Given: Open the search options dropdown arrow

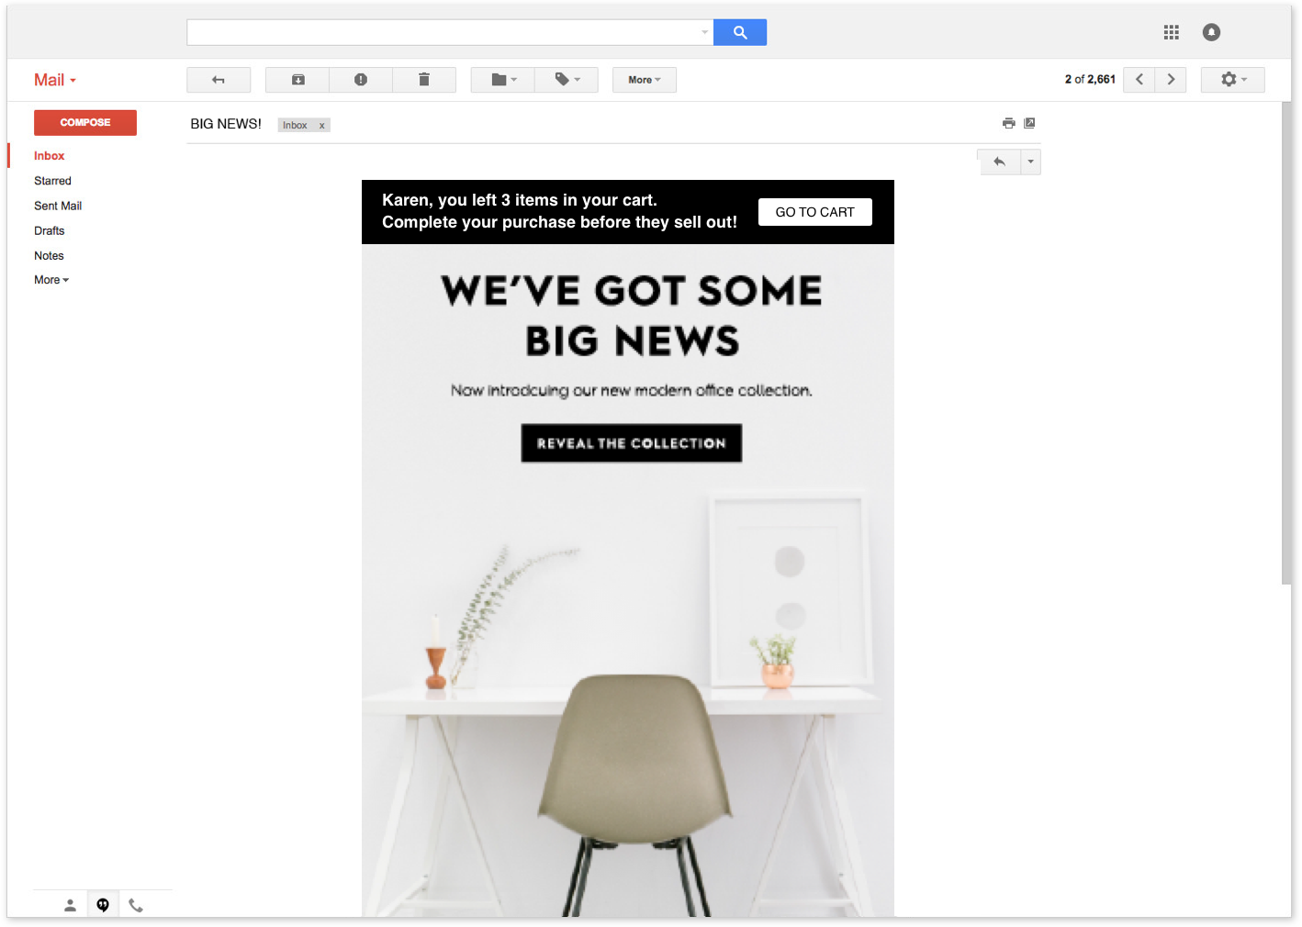Looking at the screenshot, I should tap(705, 32).
